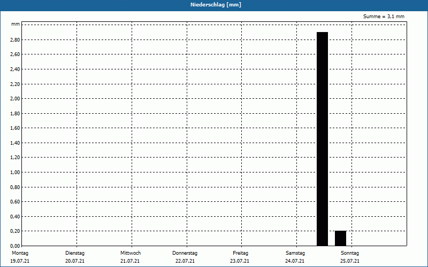Click the Niederschlag [mm] chart title

[216, 5]
